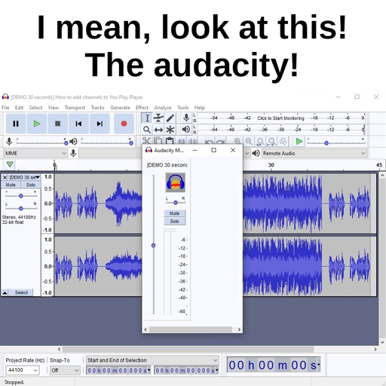Click the recording volume slider
The width and height of the screenshot is (386, 386).
click(x=41, y=142)
